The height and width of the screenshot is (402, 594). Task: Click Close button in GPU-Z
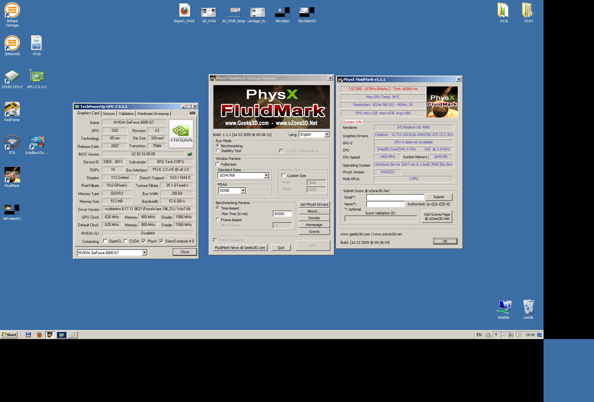click(185, 252)
